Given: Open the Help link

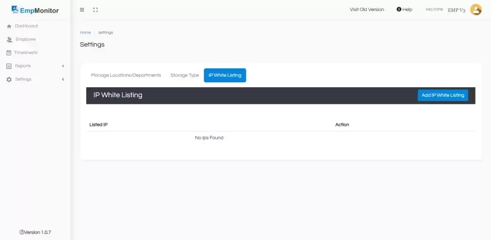Looking at the screenshot, I should click(407, 10).
